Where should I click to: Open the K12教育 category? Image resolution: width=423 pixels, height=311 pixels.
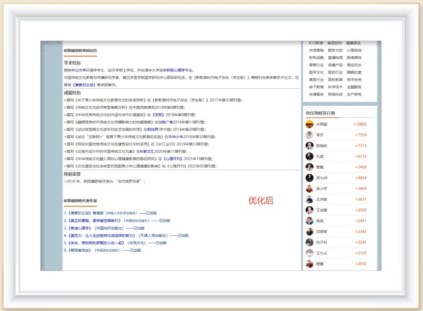(316, 43)
